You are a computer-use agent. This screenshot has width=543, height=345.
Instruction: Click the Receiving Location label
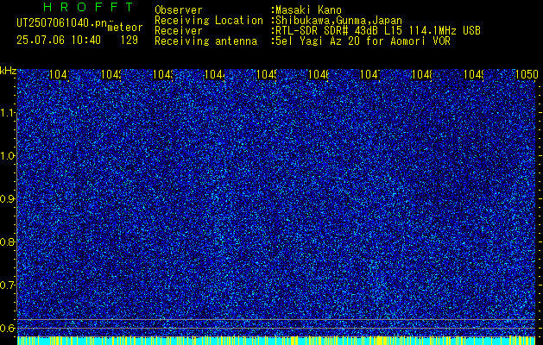tap(209, 21)
